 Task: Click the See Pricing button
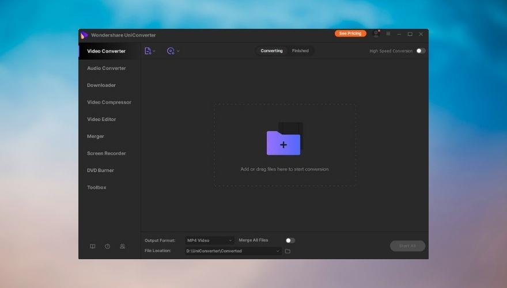[x=350, y=33]
